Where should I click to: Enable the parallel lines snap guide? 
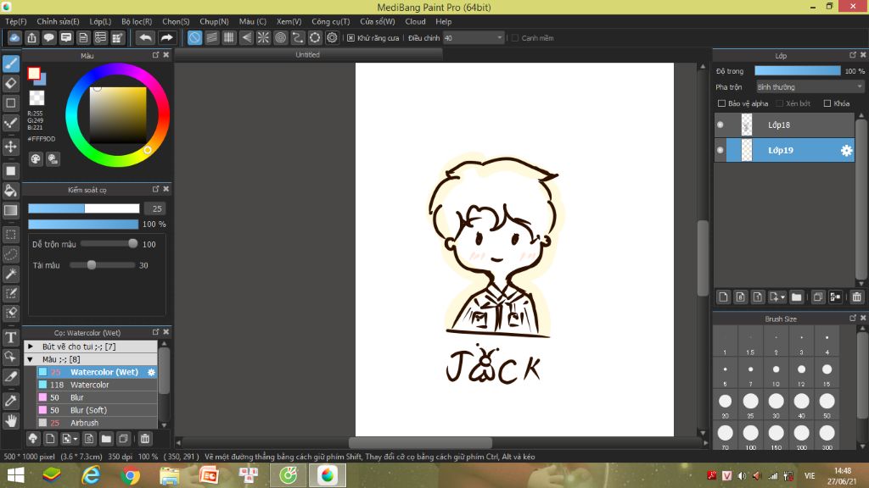click(211, 37)
